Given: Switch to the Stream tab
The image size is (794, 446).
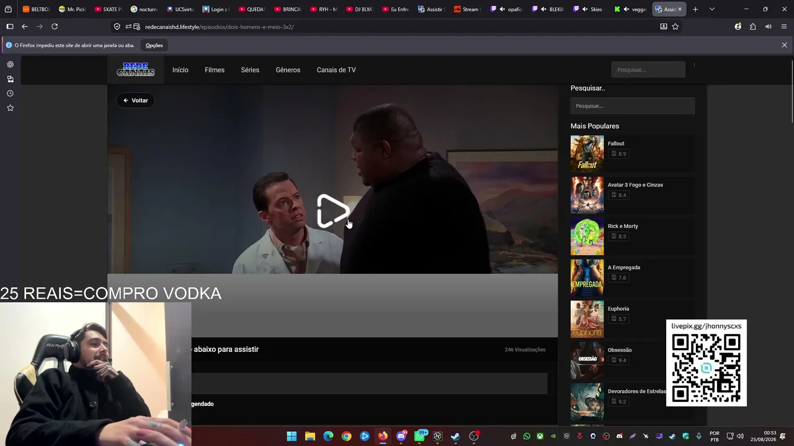Looking at the screenshot, I should coord(466,9).
